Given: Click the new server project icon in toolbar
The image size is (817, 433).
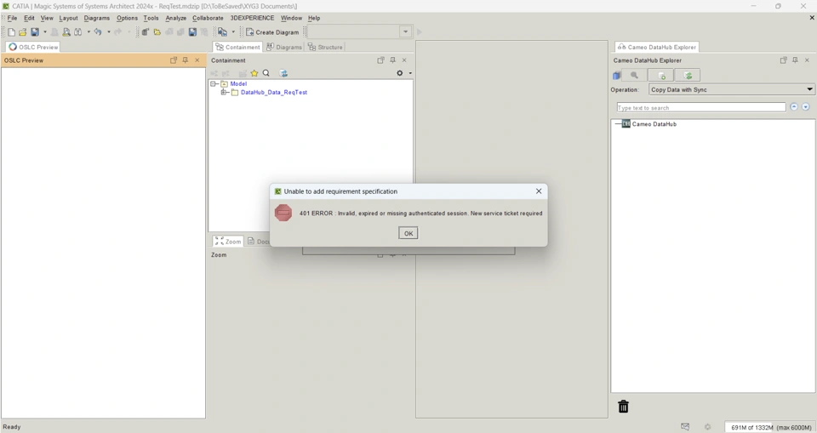Looking at the screenshot, I should [146, 32].
